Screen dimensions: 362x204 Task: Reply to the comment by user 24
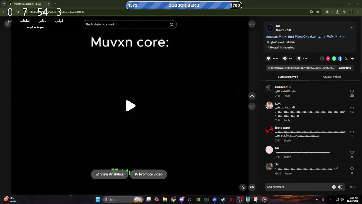(288, 173)
